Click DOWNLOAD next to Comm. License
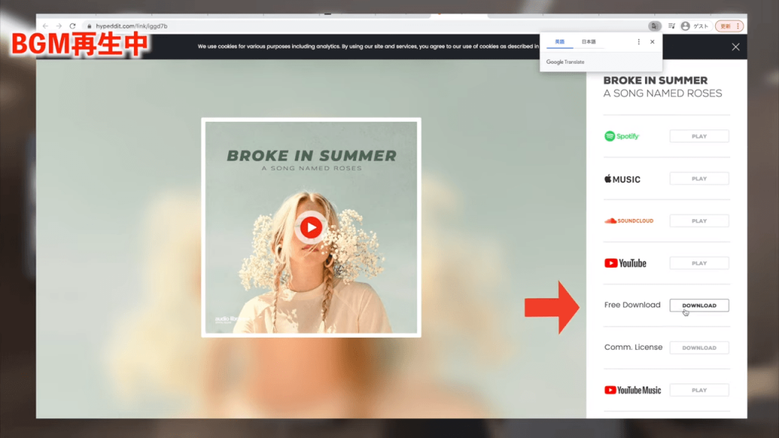This screenshot has height=438, width=779. pos(699,348)
